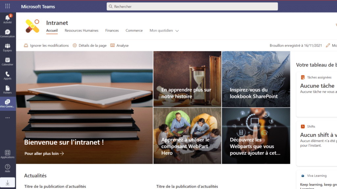Open Aide help icon
This screenshot has width=337, height=189.
(x=8, y=168)
